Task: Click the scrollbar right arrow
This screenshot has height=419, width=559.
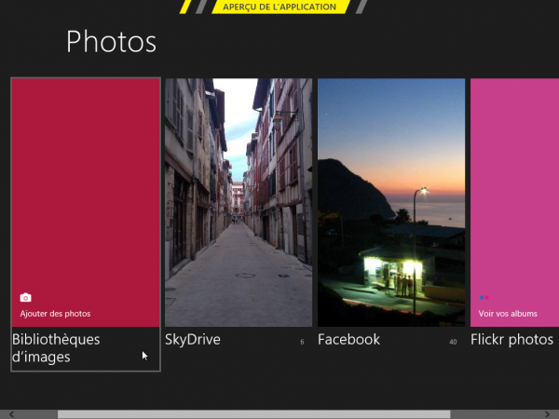Action: coord(546,413)
